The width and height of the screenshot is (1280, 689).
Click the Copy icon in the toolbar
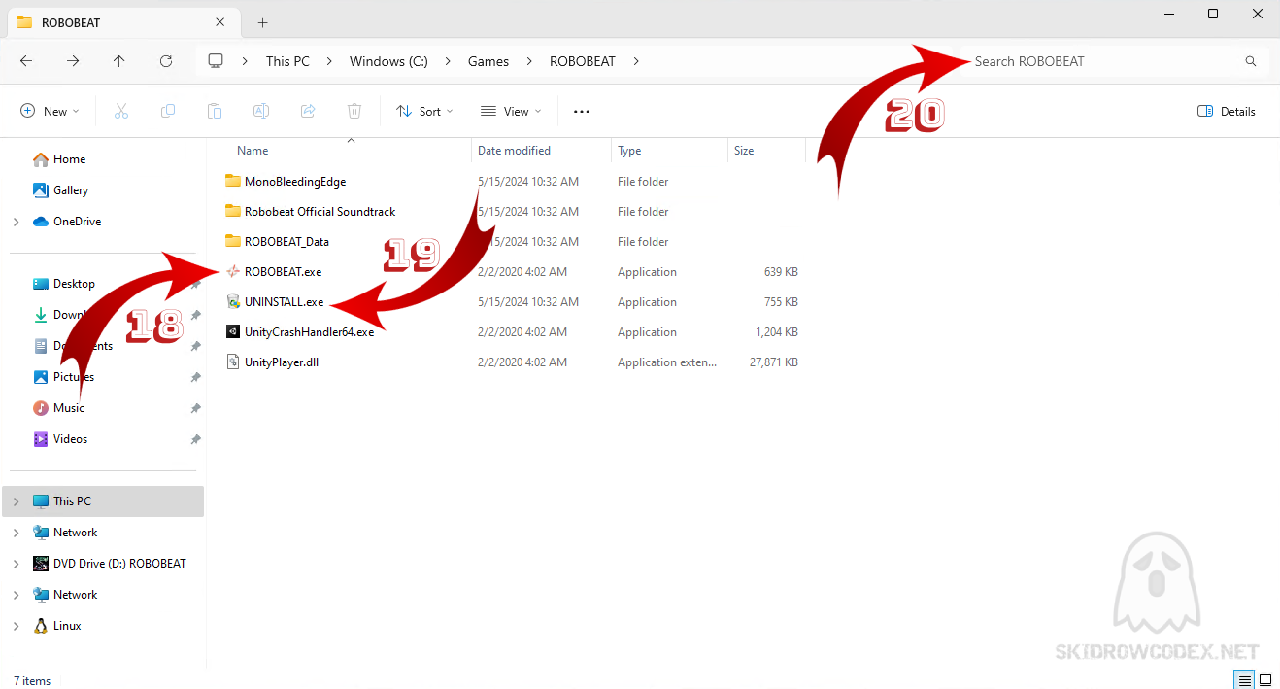tap(168, 112)
